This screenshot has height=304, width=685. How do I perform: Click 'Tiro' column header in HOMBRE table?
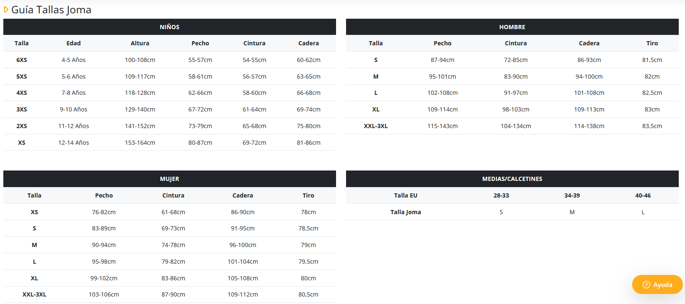[x=652, y=43]
